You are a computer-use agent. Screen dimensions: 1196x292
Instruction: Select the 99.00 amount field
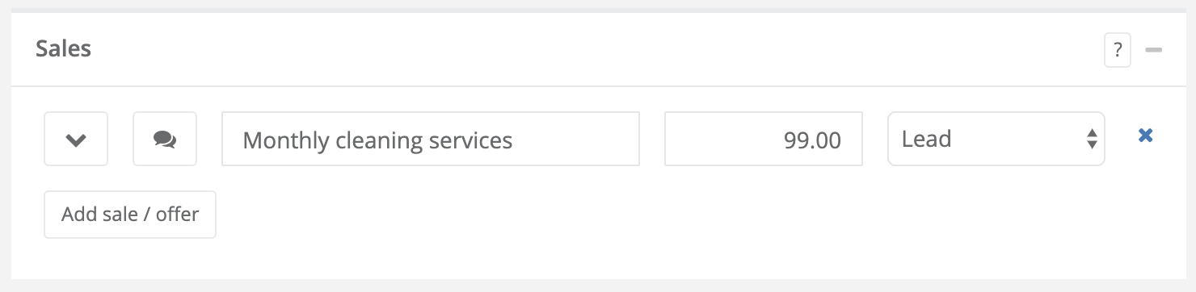[764, 139]
